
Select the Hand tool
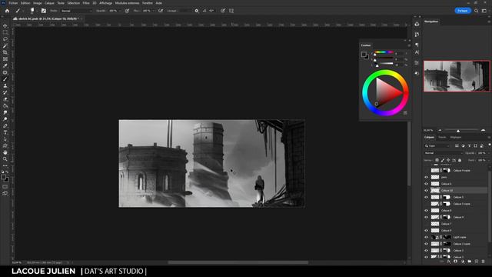tap(5, 152)
